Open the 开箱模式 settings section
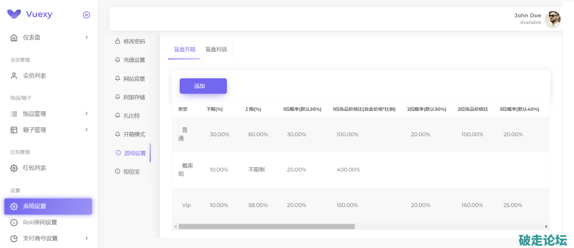This screenshot has height=248, width=574. click(x=134, y=134)
